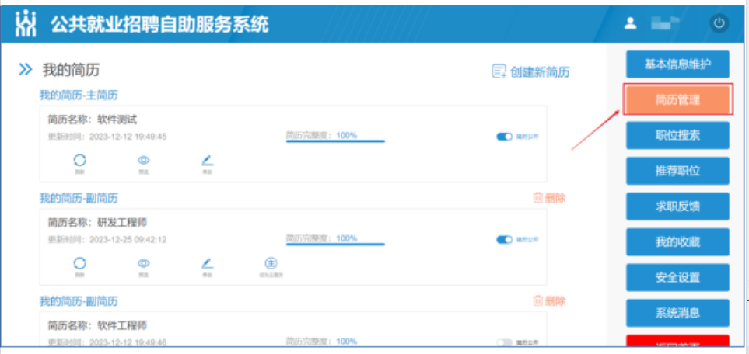Refresh the 软件测试 resume
Image resolution: width=749 pixels, height=354 pixels.
click(79, 161)
